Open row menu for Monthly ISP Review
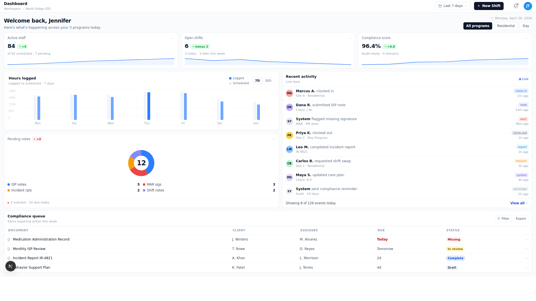 (527, 249)
